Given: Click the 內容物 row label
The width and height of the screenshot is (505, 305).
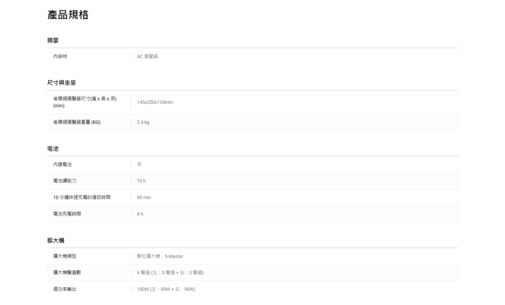Looking at the screenshot, I should click(60, 56).
